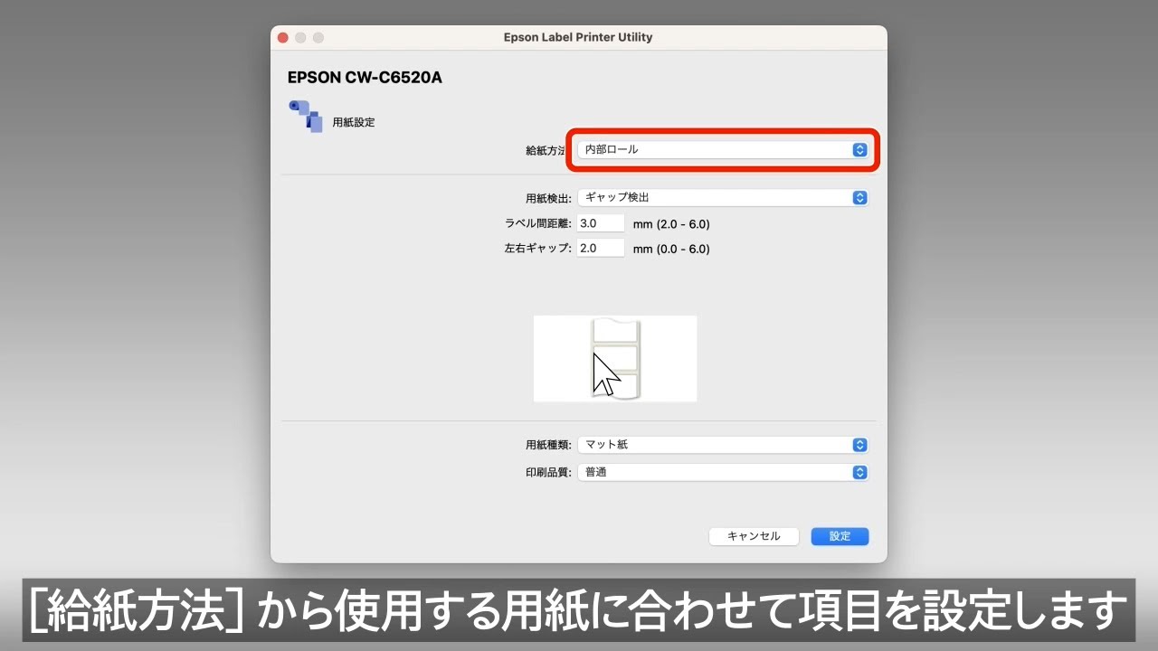Click the Epson Label Printer Utility title
The width and height of the screenshot is (1158, 651).
(578, 37)
